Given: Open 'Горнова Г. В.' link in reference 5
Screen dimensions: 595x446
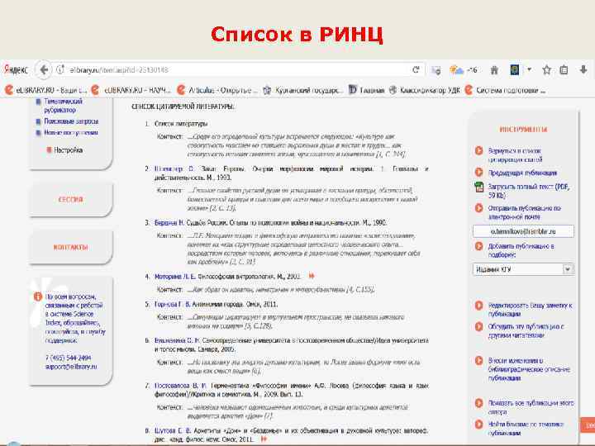Looking at the screenshot, I should click(172, 304).
